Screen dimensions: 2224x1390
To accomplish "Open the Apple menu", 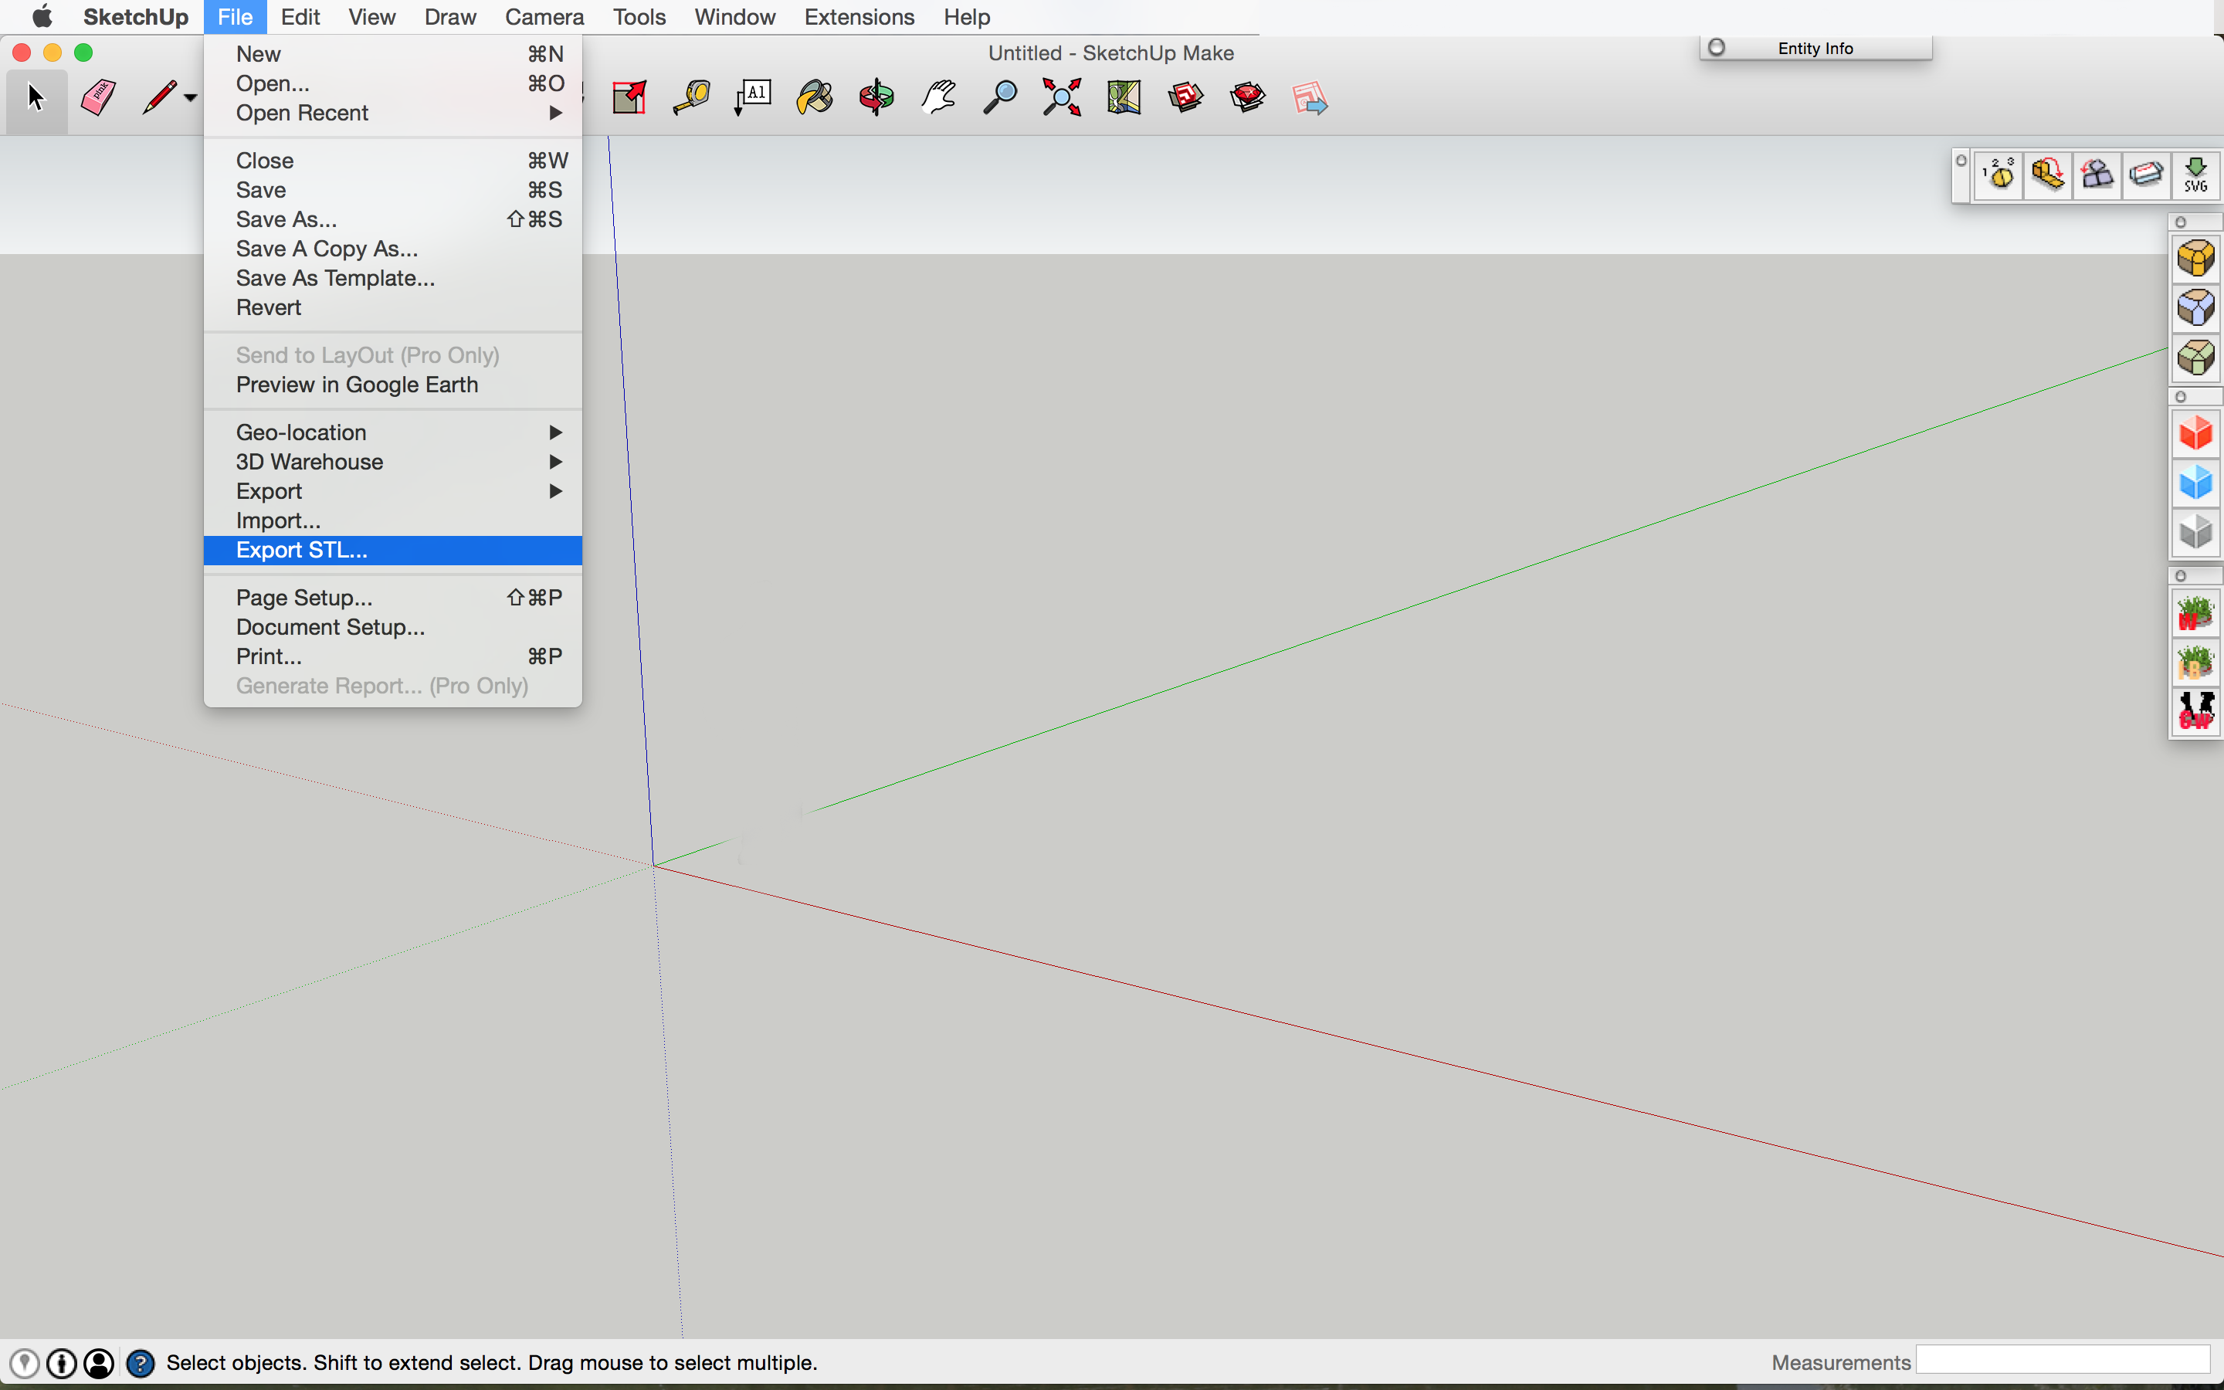I will click(42, 16).
